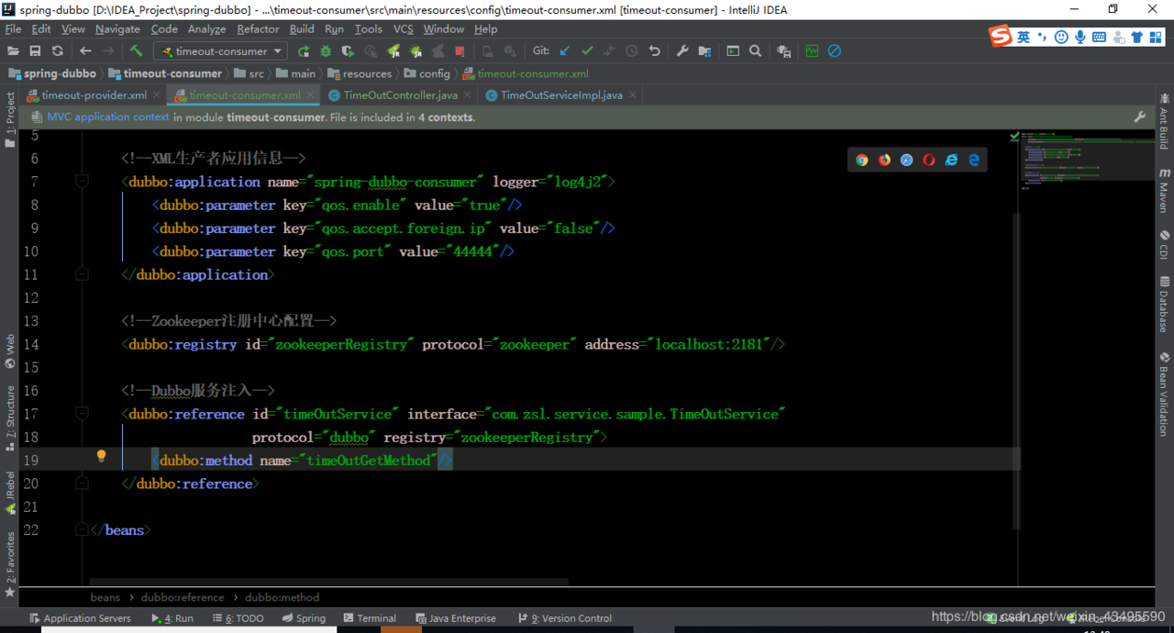This screenshot has height=633, width=1174.
Task: Open file in Safari browser icon
Action: [x=906, y=160]
